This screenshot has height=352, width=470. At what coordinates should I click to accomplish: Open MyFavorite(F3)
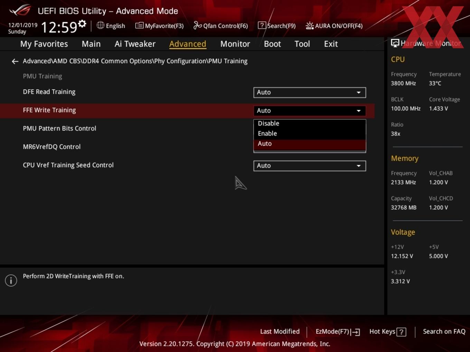click(160, 26)
